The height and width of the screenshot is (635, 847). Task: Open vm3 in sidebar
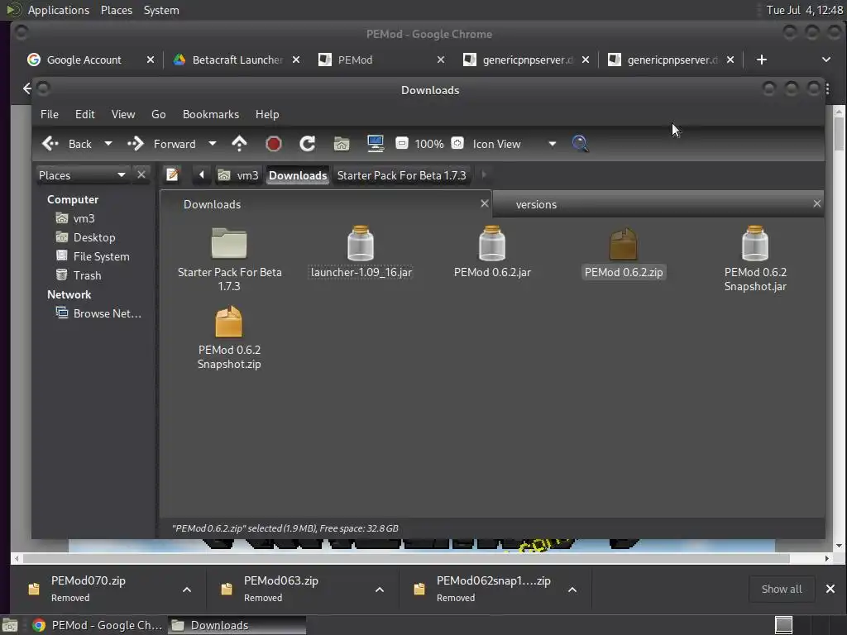75,218
